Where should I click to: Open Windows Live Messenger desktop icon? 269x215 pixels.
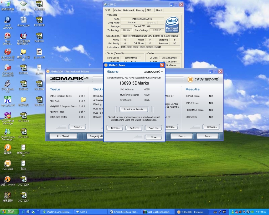[x=8, y=134]
